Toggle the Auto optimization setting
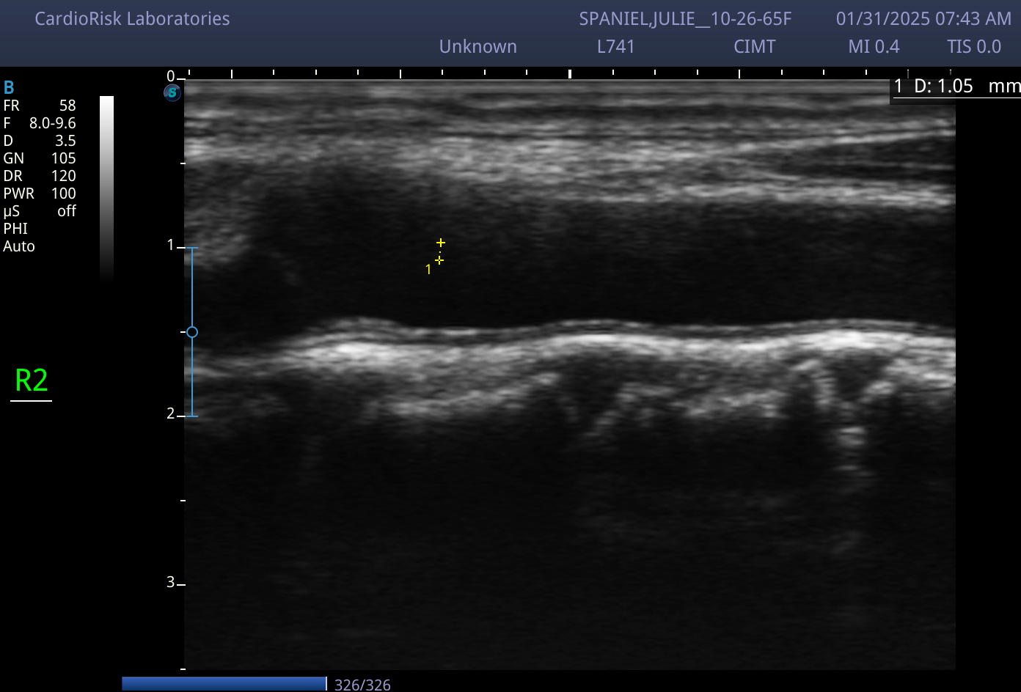The width and height of the screenshot is (1021, 692). pyautogui.click(x=19, y=246)
